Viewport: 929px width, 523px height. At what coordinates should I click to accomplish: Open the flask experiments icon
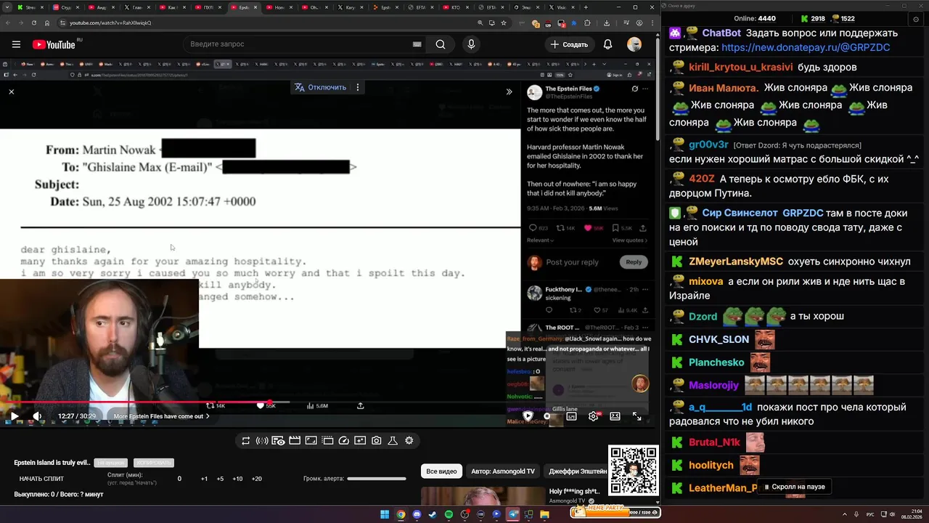click(393, 440)
